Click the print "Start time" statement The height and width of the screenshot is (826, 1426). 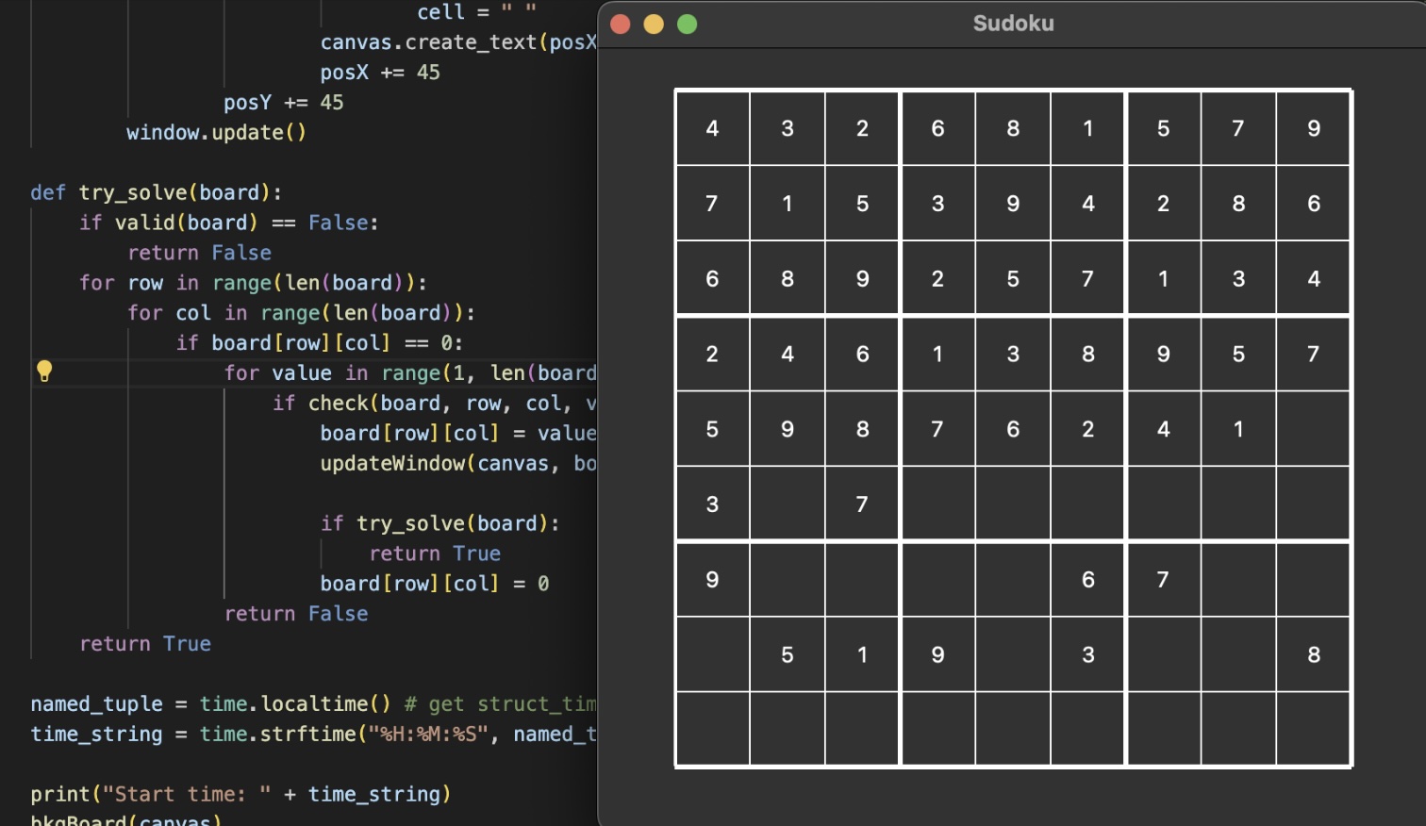pos(240,794)
